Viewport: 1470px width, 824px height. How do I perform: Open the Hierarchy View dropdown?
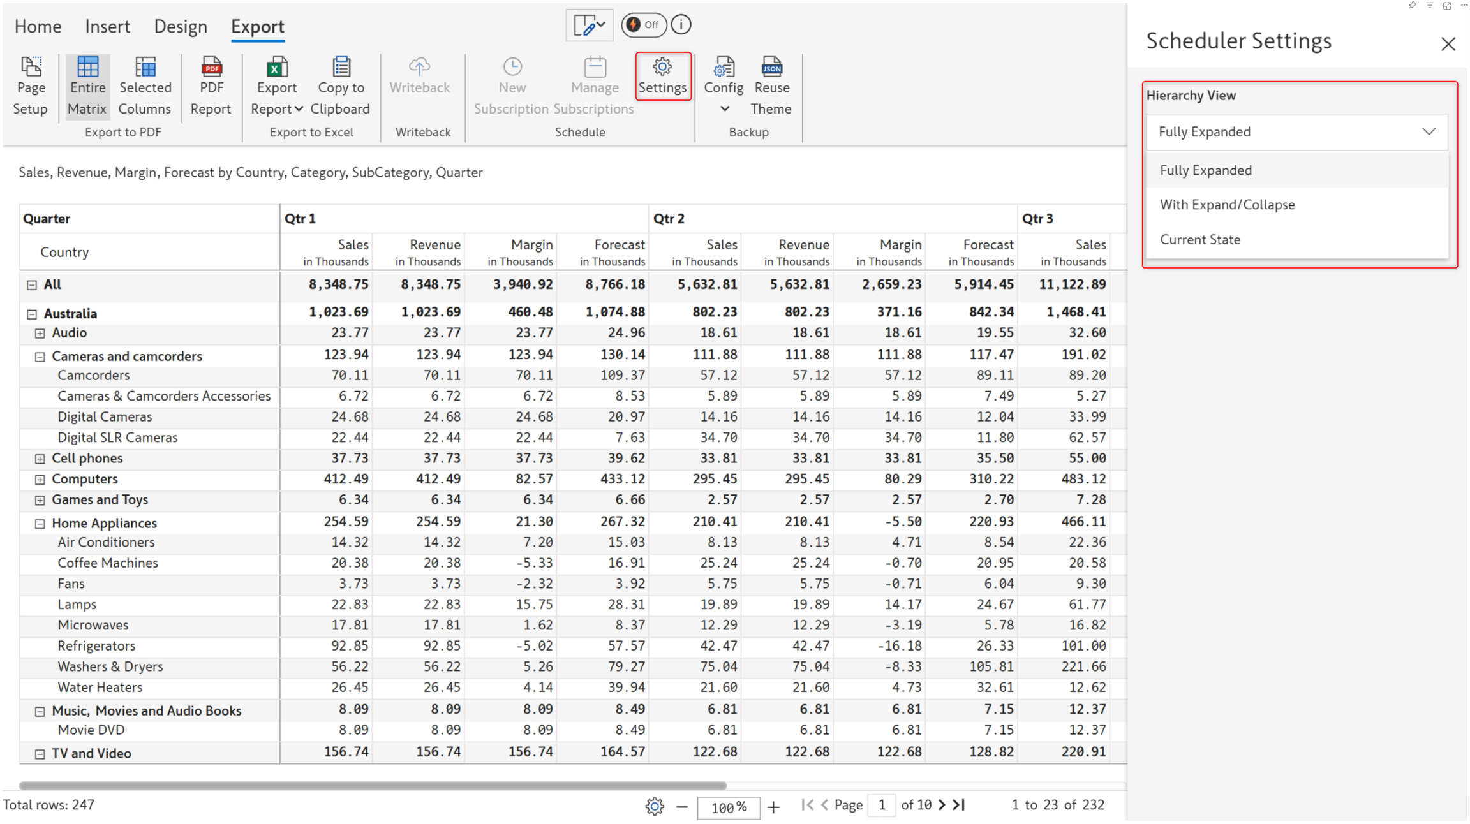point(1296,131)
